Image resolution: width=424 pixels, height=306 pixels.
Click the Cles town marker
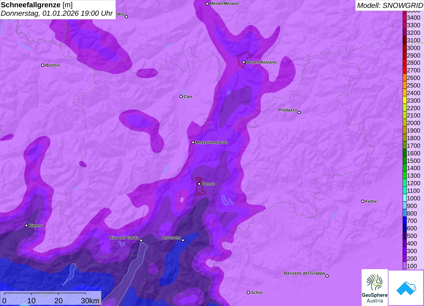(181, 97)
